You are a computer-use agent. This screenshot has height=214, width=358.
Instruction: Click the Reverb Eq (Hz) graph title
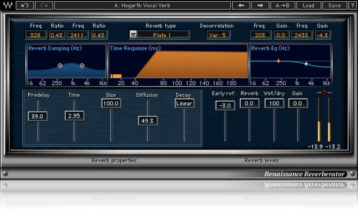270,48
